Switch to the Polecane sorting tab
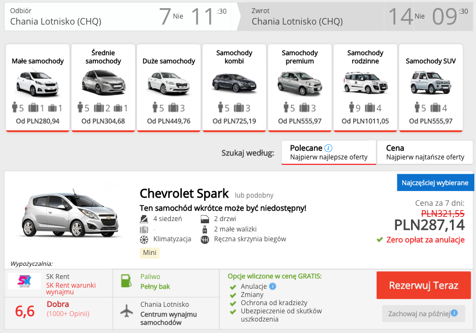The image size is (476, 333). pyautogui.click(x=329, y=152)
